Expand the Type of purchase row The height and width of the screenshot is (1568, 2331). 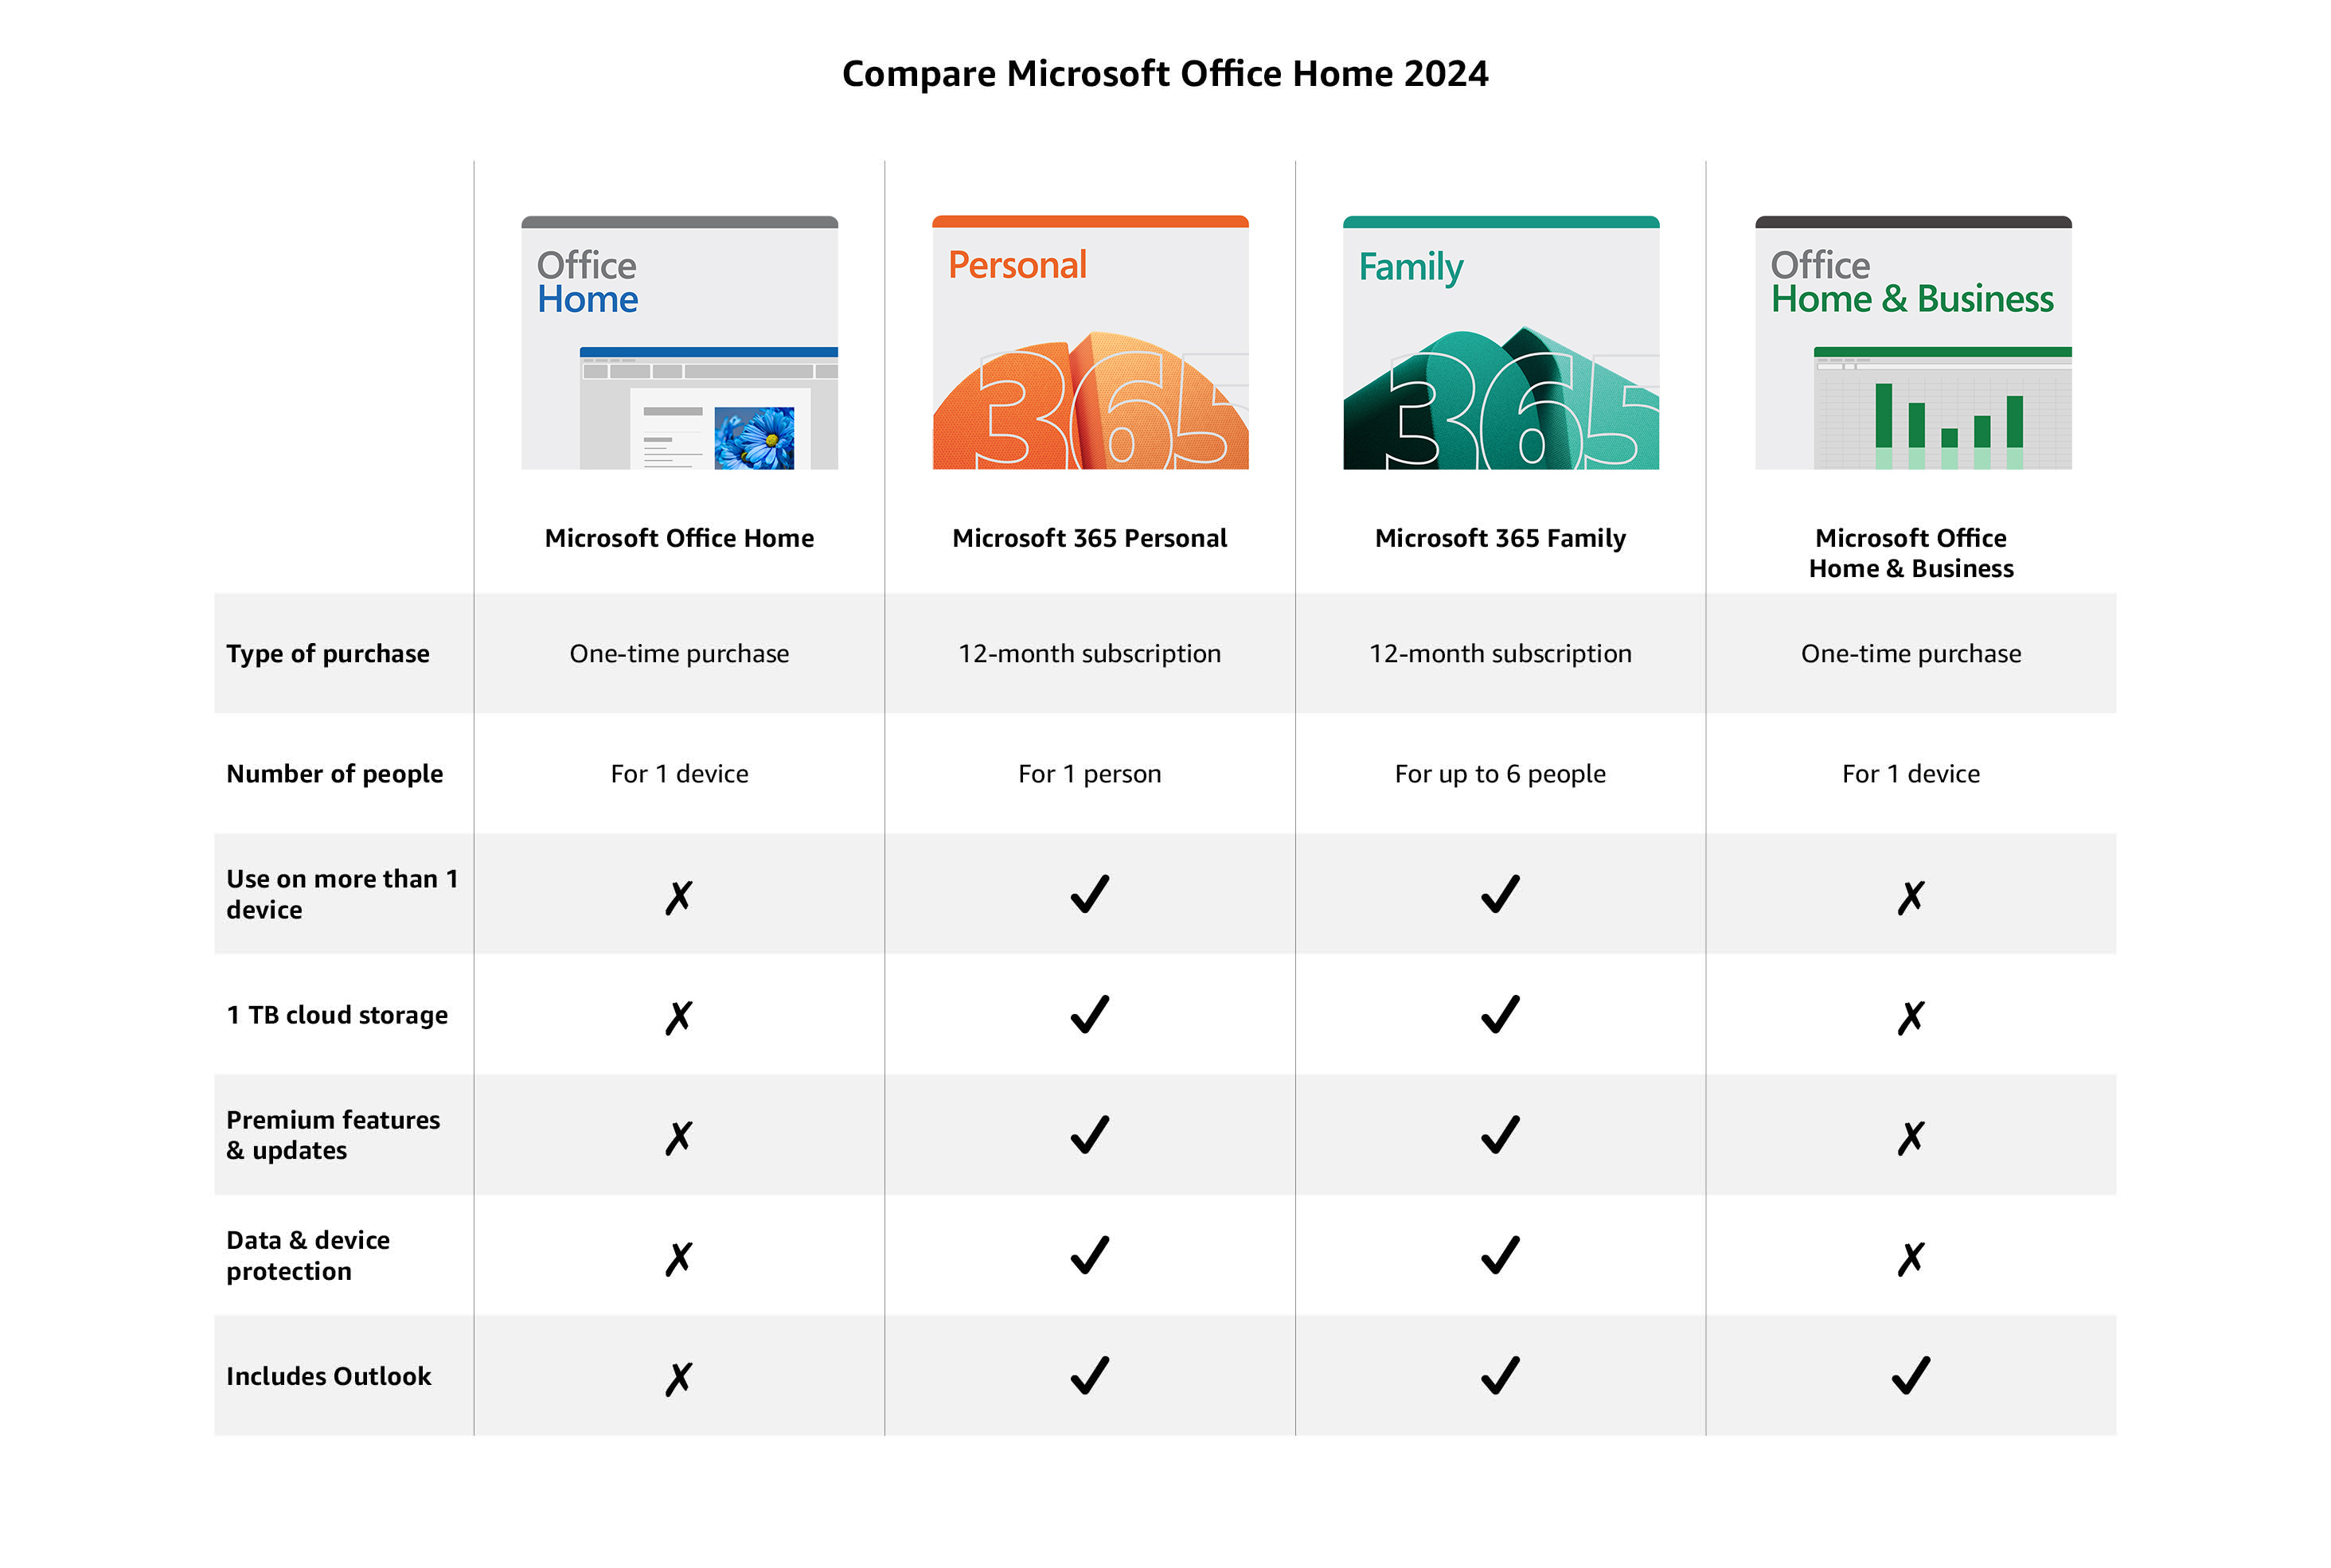coord(329,653)
